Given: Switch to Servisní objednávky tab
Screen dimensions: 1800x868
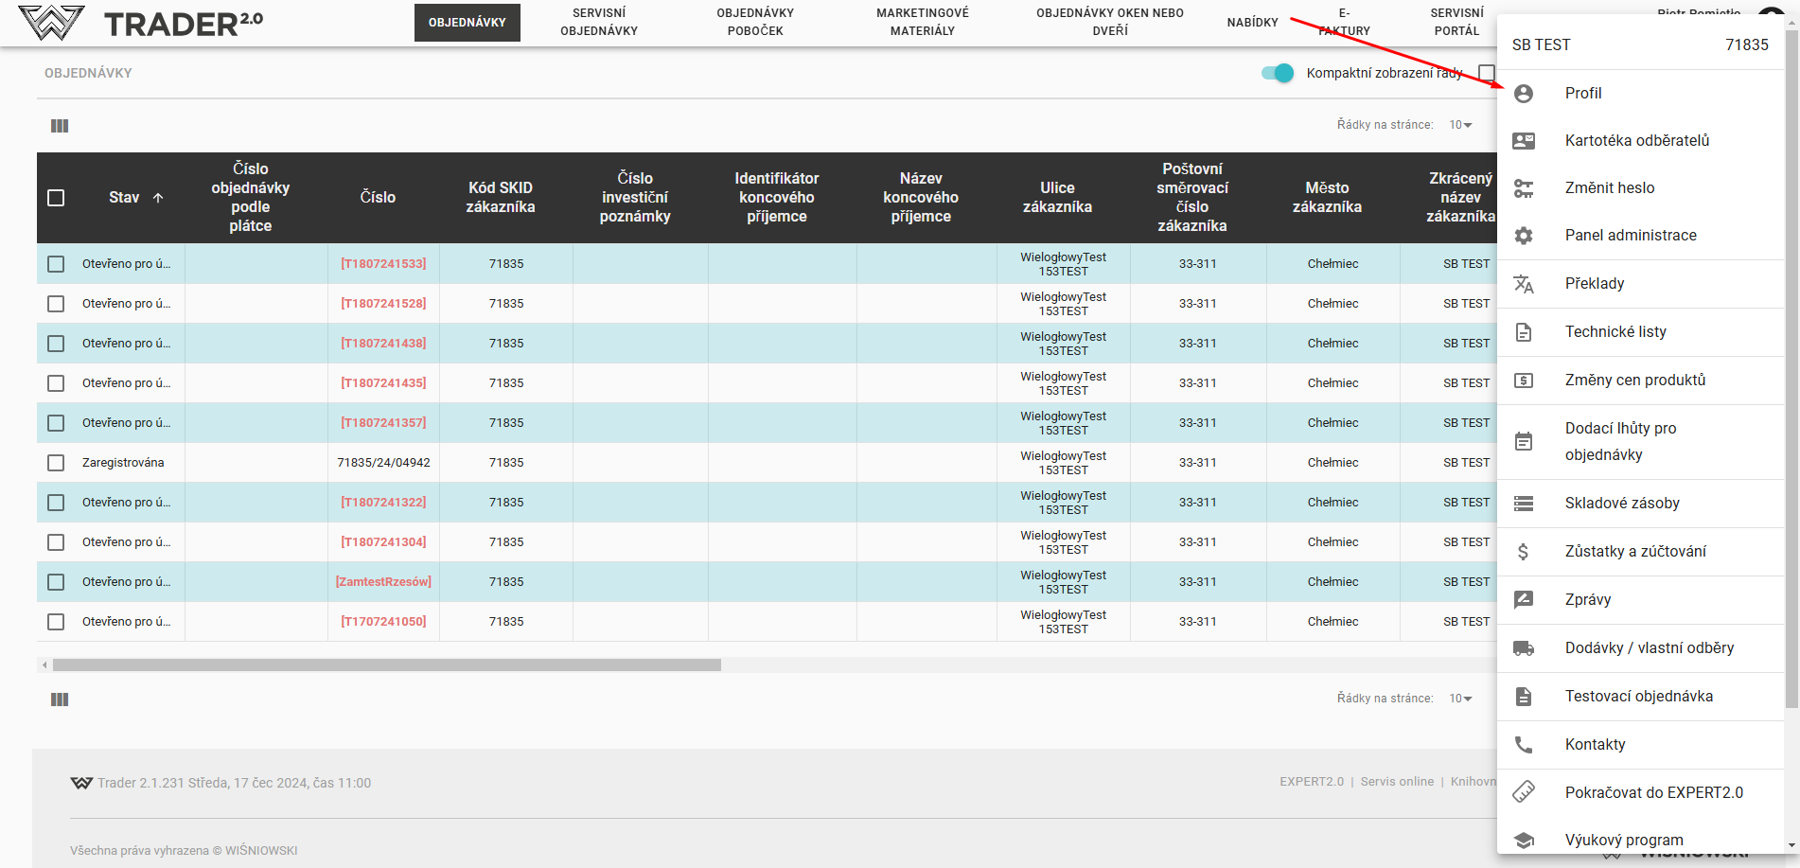Looking at the screenshot, I should [599, 22].
